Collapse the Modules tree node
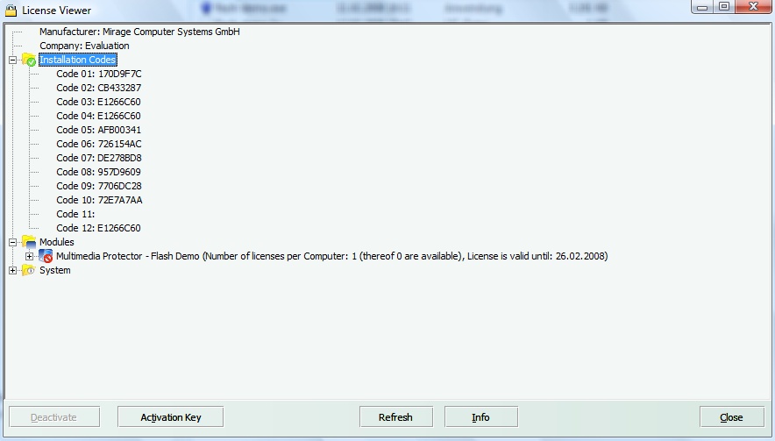Image resolution: width=775 pixels, height=441 pixels. pos(12,243)
